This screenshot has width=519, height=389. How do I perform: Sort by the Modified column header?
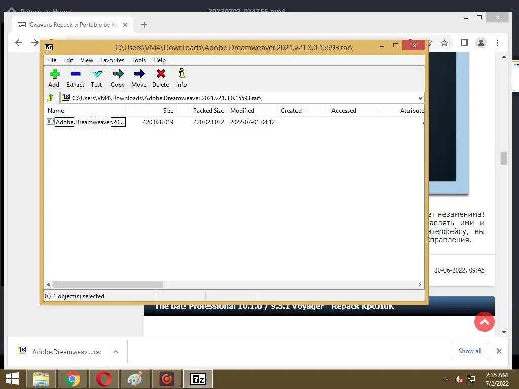pos(252,111)
